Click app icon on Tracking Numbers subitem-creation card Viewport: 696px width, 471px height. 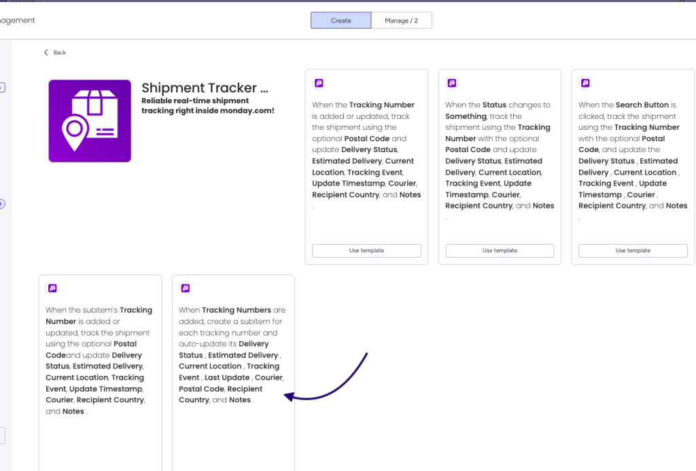pyautogui.click(x=186, y=288)
